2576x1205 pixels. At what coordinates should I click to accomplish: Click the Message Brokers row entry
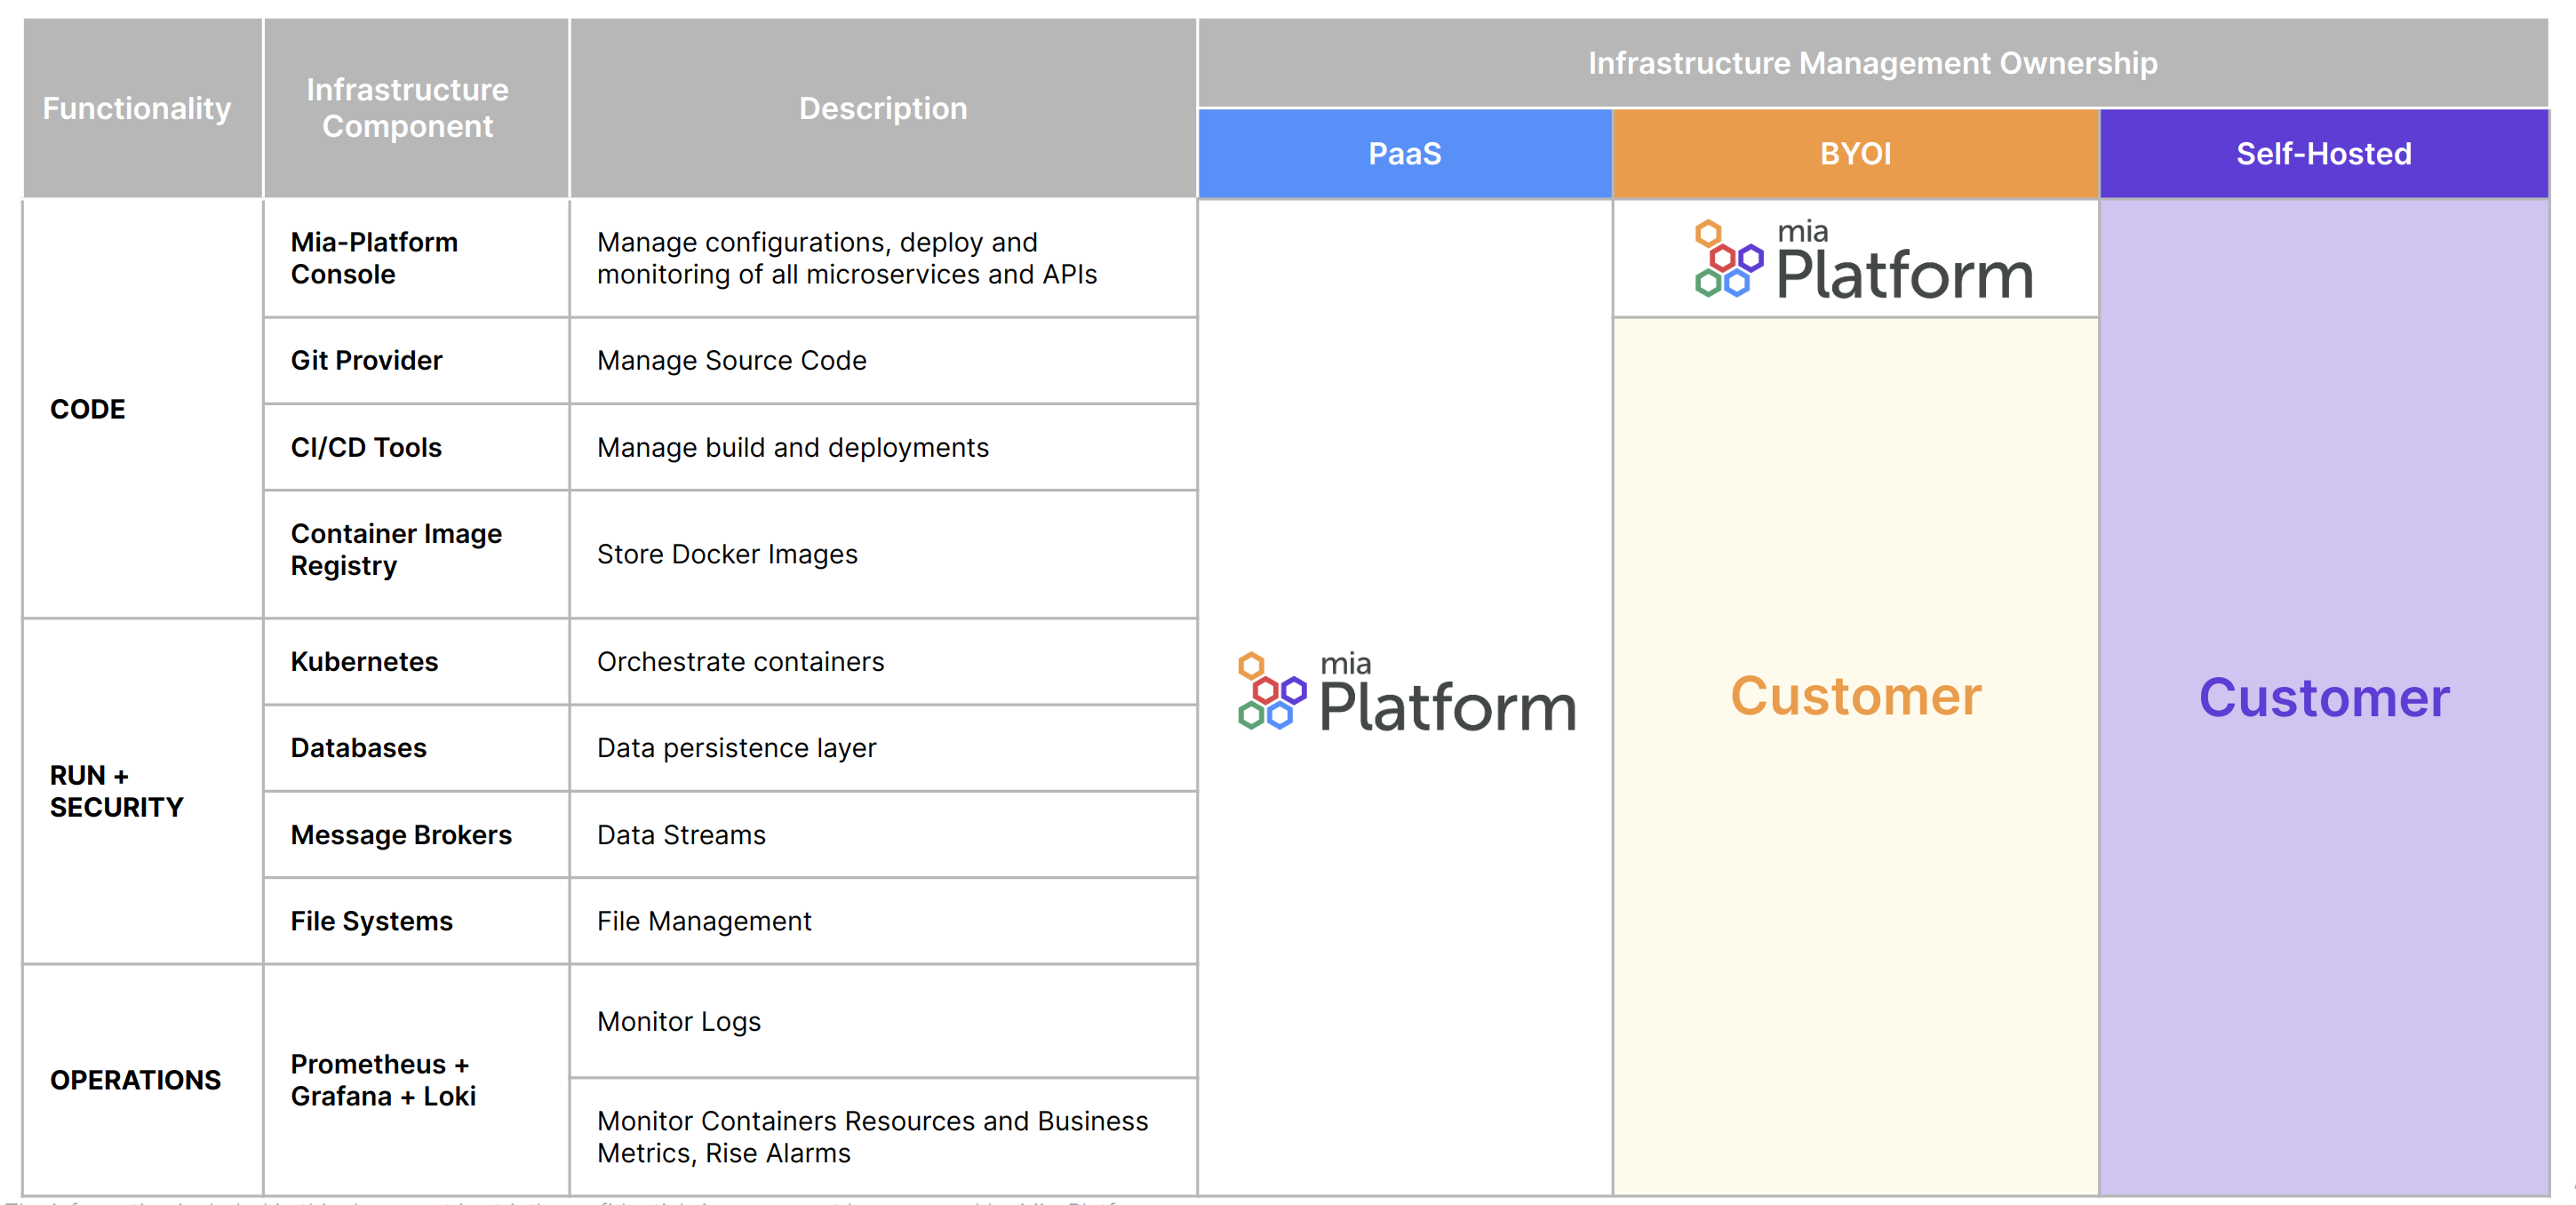point(400,834)
